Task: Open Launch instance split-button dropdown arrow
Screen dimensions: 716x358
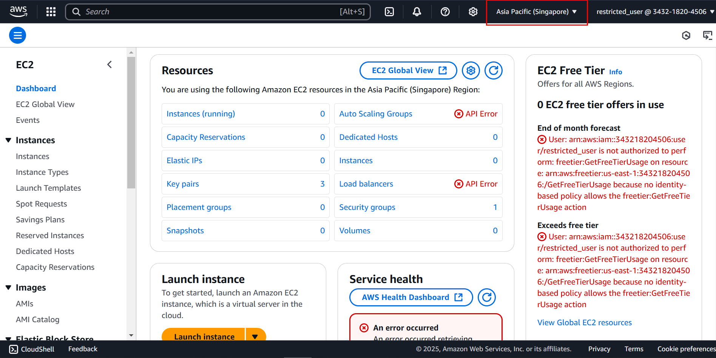Action: [255, 336]
